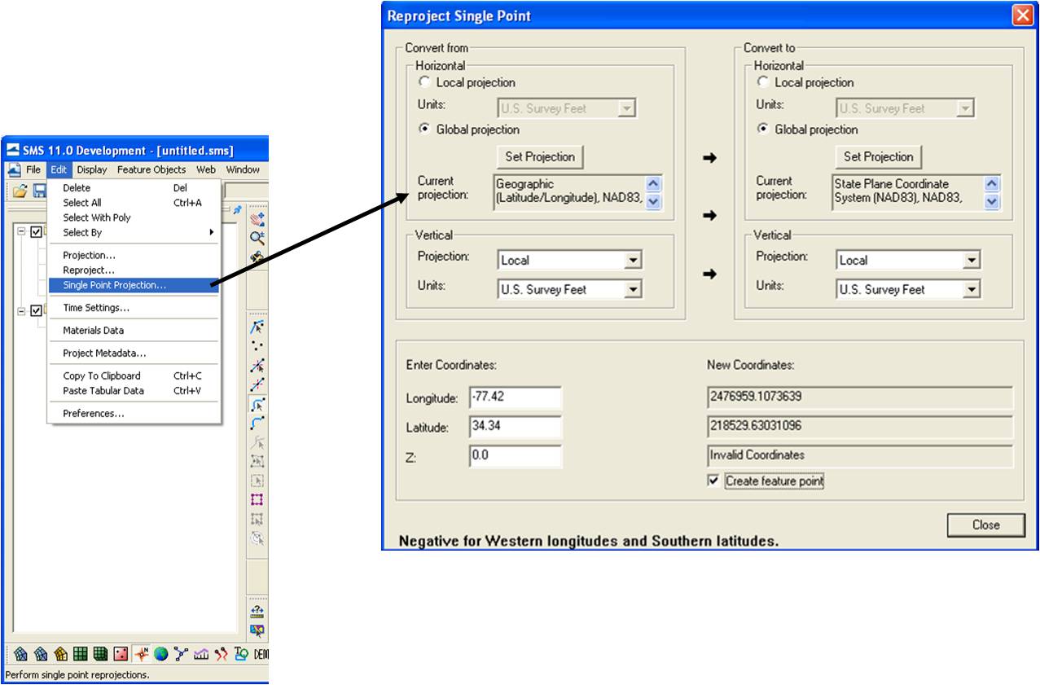The width and height of the screenshot is (1040, 685).
Task: Choose Reproject... from Edit menu
Action: (134, 270)
